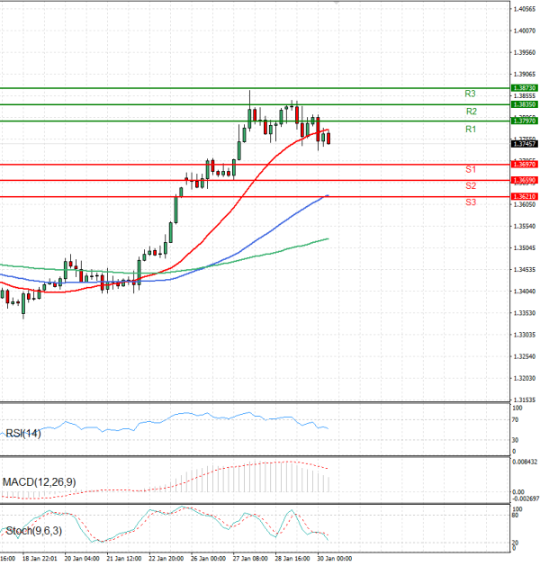
Task: Click the R3 resistance label
Action: click(x=470, y=94)
